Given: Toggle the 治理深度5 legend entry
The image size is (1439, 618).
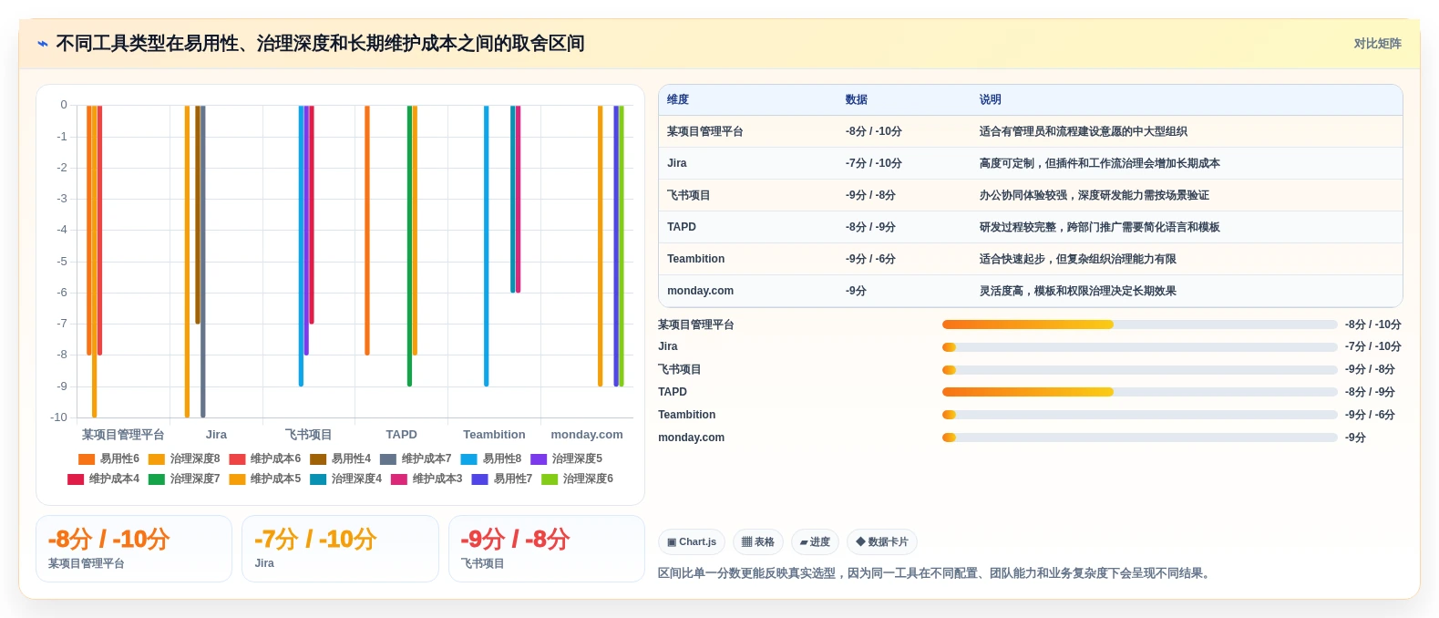Looking at the screenshot, I should pyautogui.click(x=567, y=459).
